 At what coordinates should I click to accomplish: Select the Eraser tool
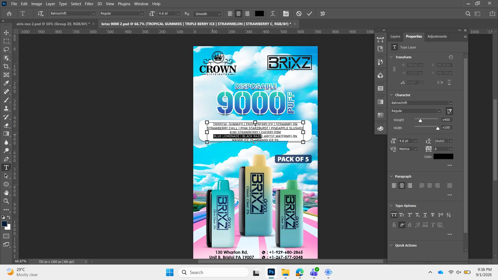(6, 125)
